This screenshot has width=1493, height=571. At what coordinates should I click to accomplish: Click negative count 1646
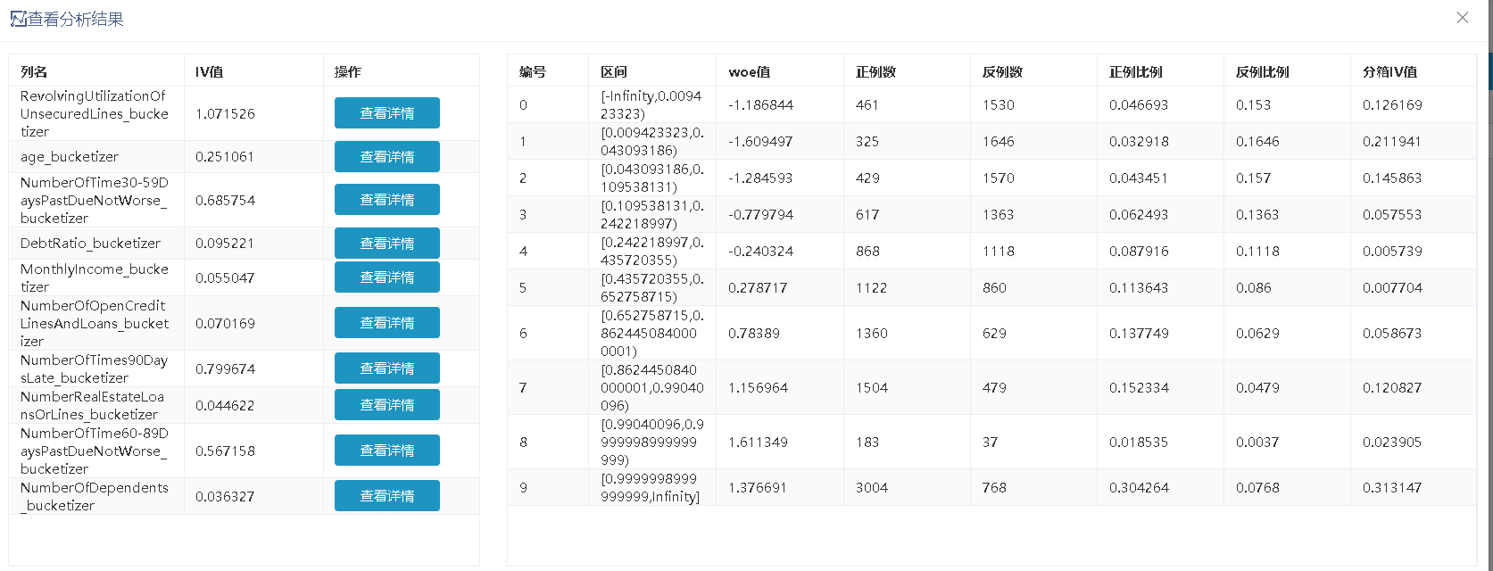999,141
